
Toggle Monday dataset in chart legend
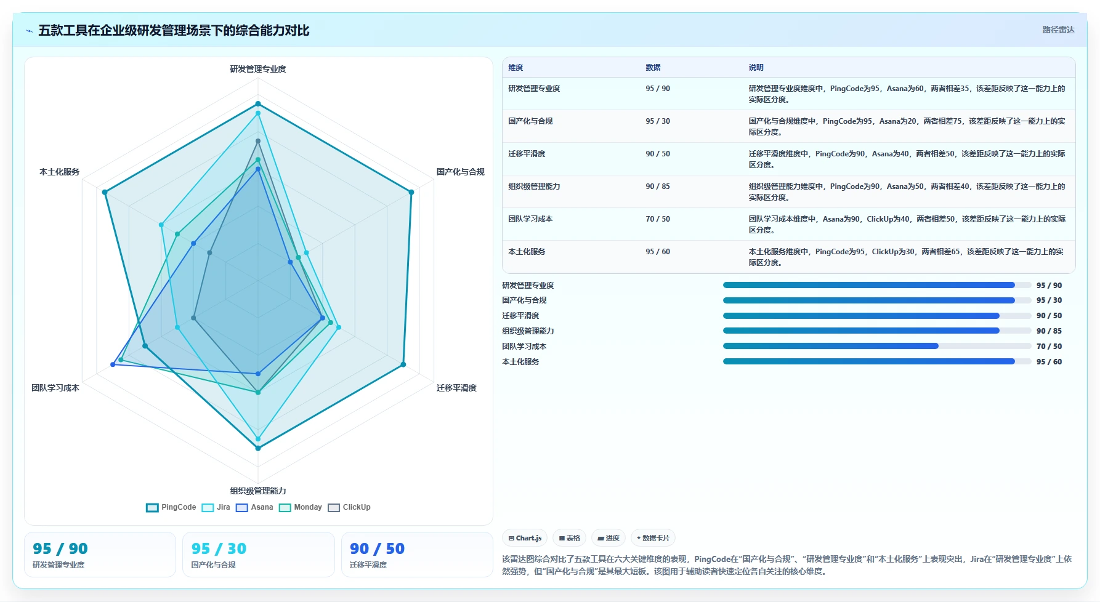click(301, 507)
